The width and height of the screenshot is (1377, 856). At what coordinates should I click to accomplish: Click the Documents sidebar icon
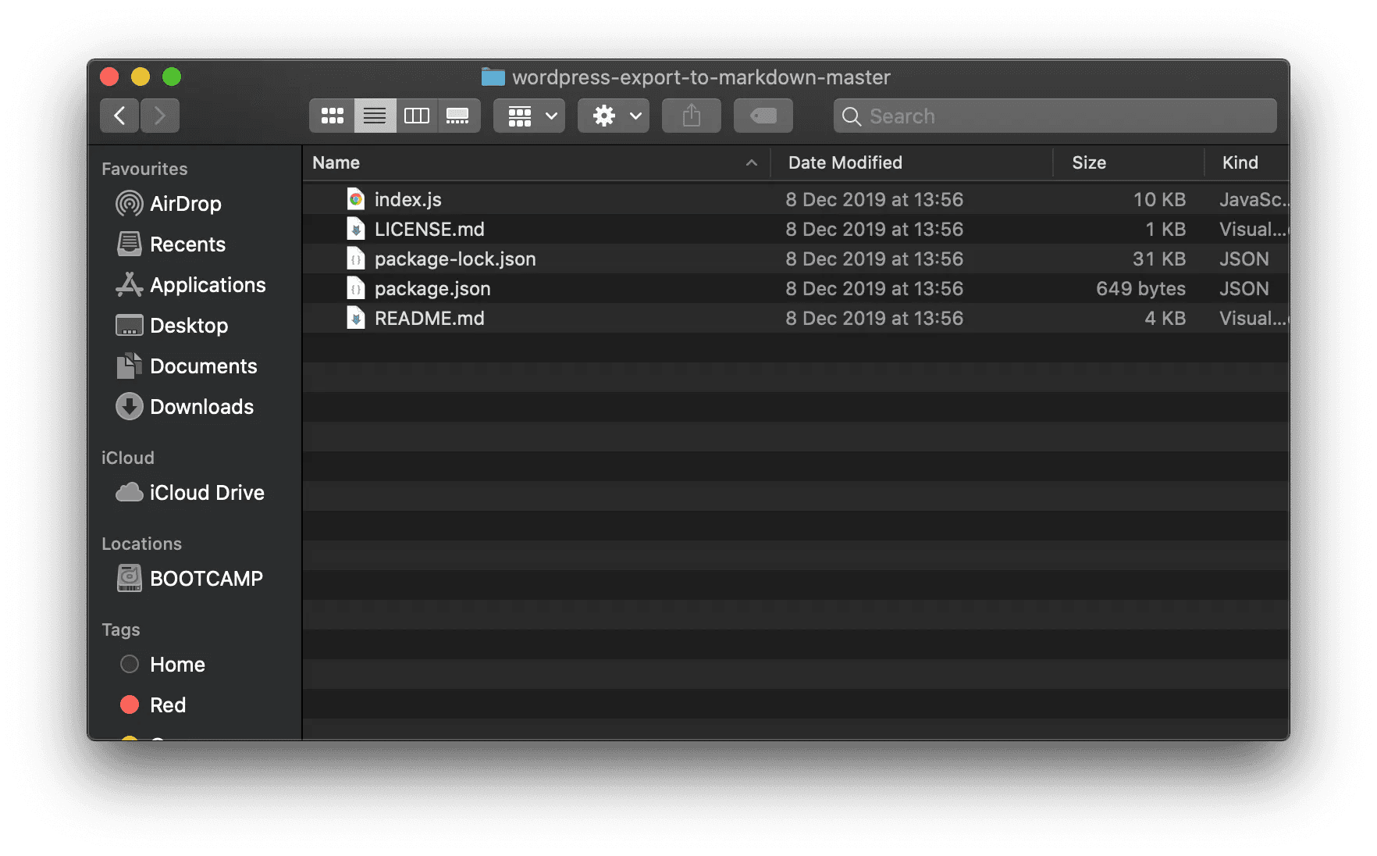(130, 366)
